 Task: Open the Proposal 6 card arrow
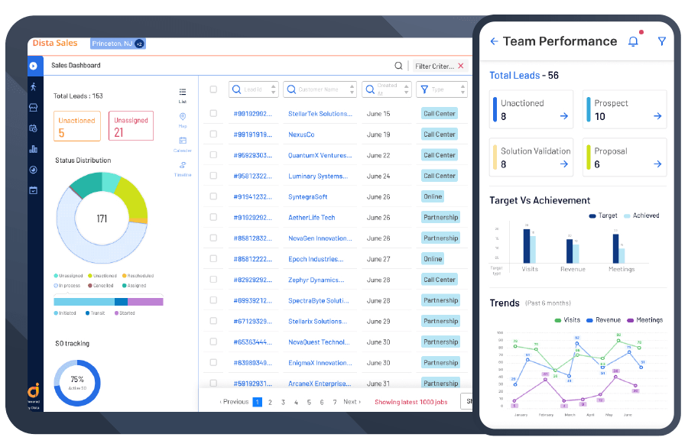657,164
